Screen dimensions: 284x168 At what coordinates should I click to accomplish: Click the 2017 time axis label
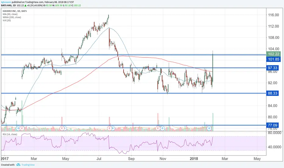[5, 159]
